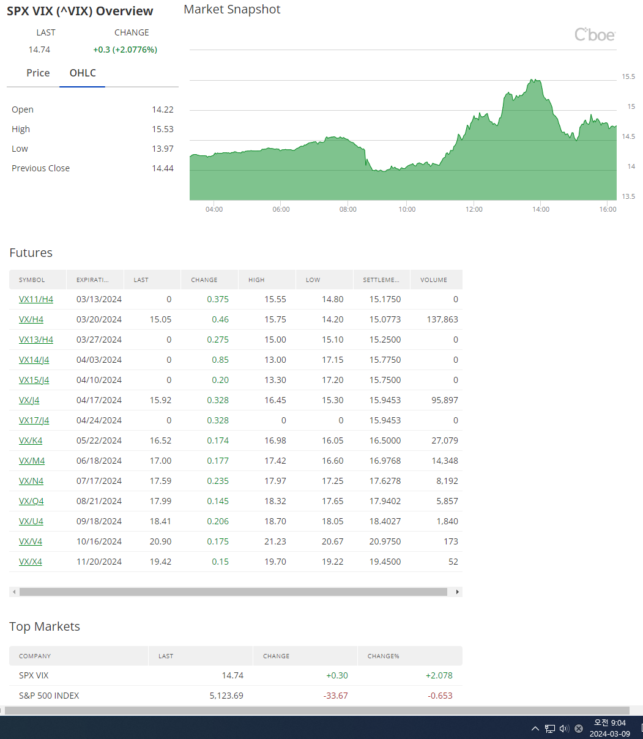Click the futures table left scroll arrow
The height and width of the screenshot is (739, 643).
[13, 592]
